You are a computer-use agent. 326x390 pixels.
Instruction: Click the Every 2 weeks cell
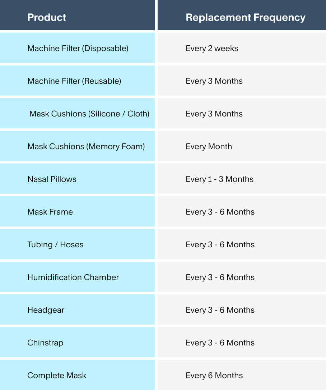[212, 48]
